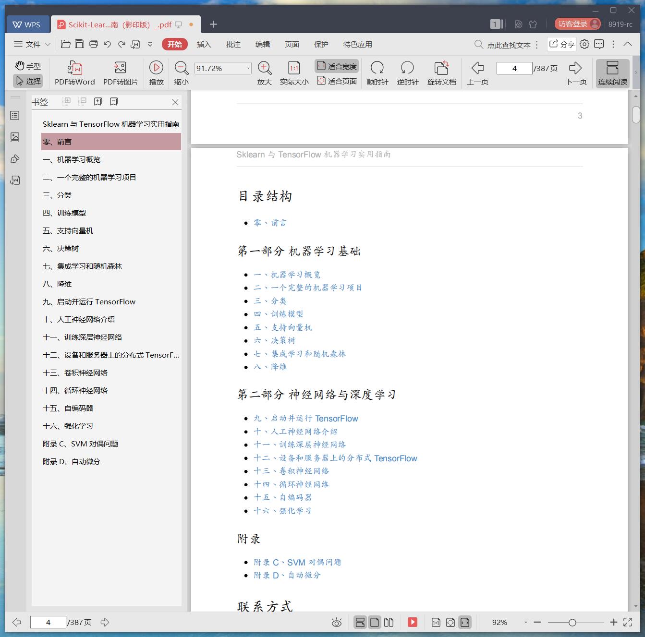
Task: Add a new bookmark with plus-bookmark icon
Action: 98,101
